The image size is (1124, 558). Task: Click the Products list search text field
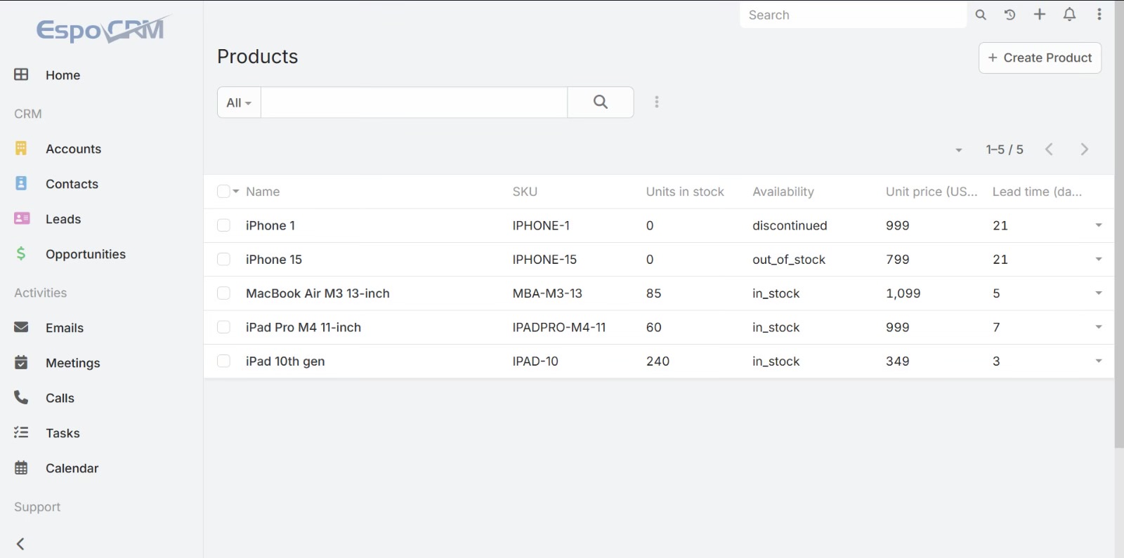pos(414,102)
